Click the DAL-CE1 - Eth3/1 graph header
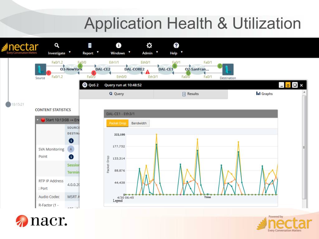Image resolution: width=319 pixels, height=239 pixels. 191,114
